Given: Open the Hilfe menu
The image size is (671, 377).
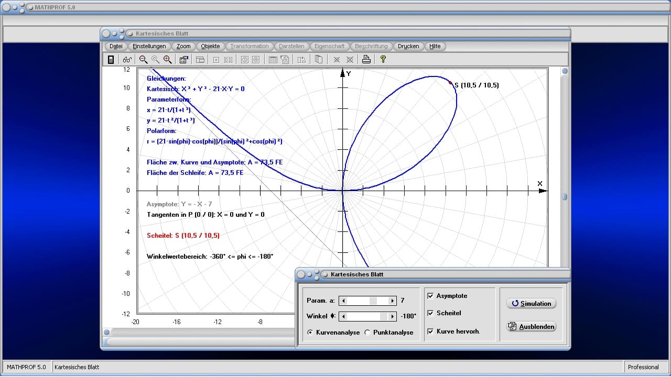Looking at the screenshot, I should click(435, 46).
